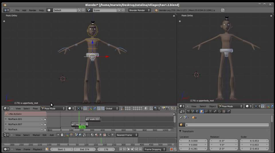Image resolution: width=275 pixels, height=153 pixels.
Task: Toggle visibility of NlaTrack.007
Action: coord(42,124)
